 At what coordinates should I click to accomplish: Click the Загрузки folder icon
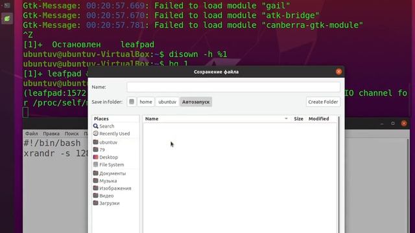[95, 203]
